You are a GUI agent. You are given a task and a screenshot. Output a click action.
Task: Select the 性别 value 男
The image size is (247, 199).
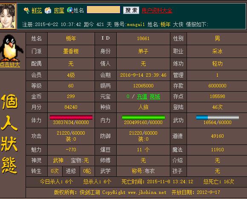pos(217,38)
